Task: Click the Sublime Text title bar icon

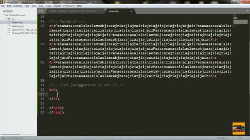Action: 2,2
